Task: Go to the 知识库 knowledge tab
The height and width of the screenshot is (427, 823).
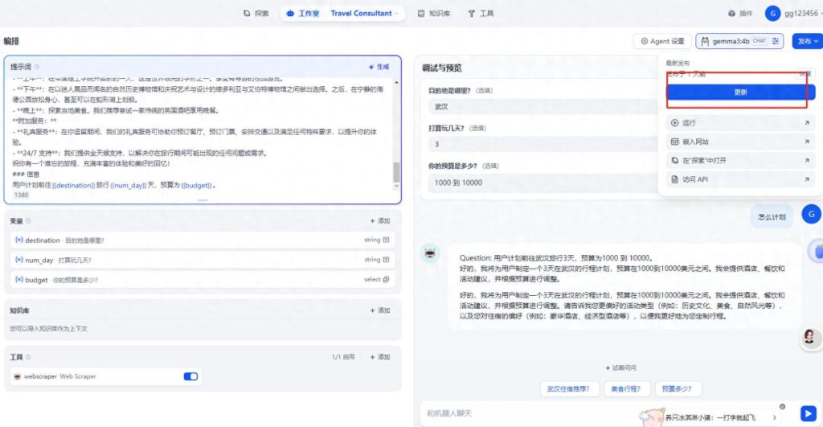Action: pyautogui.click(x=432, y=14)
